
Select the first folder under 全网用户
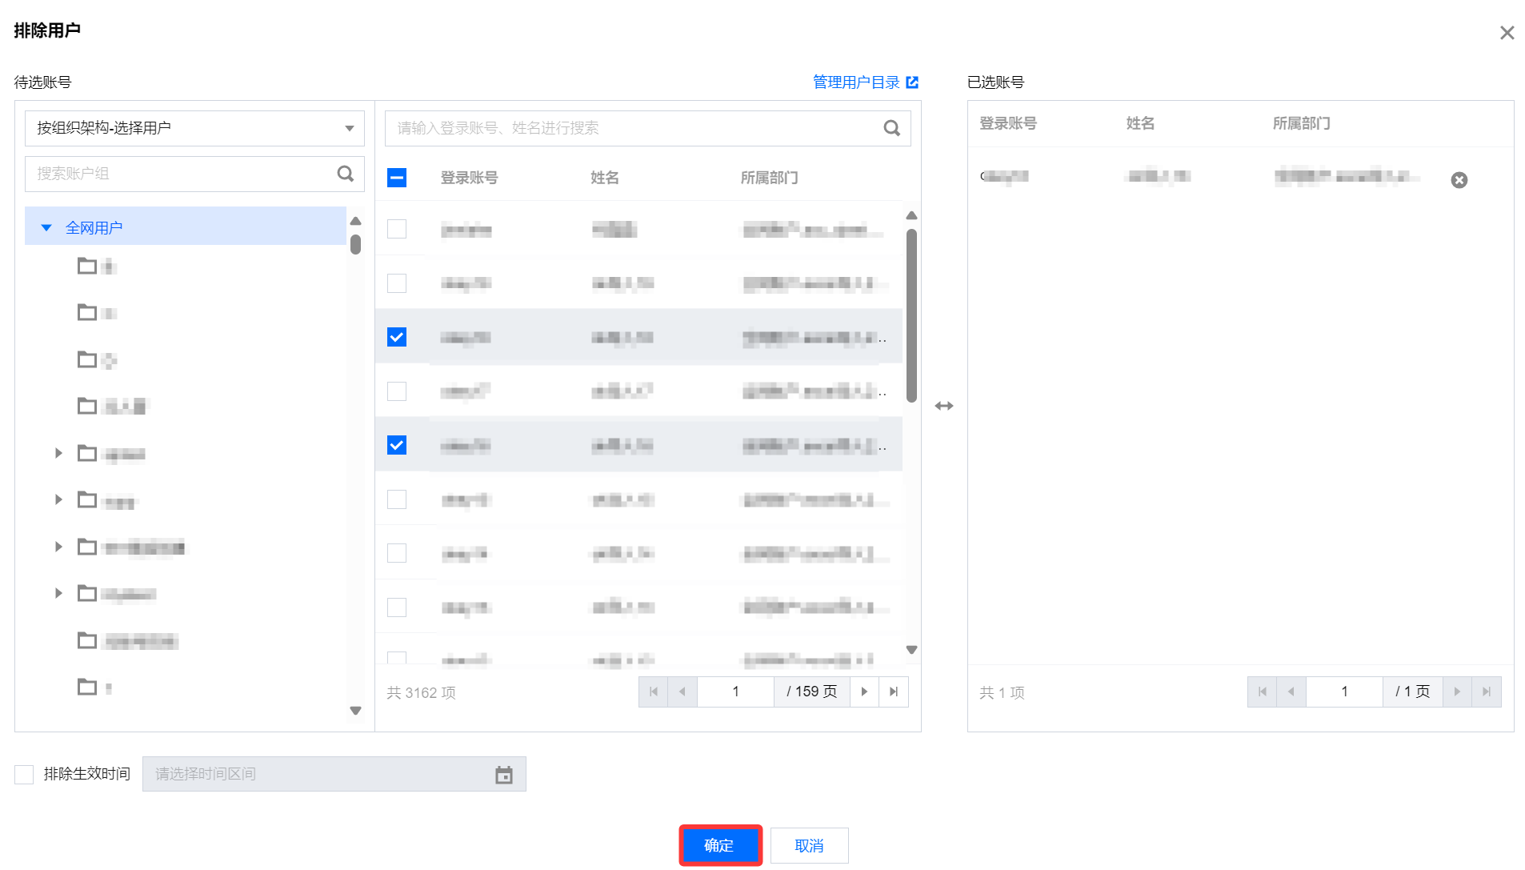[x=97, y=267]
